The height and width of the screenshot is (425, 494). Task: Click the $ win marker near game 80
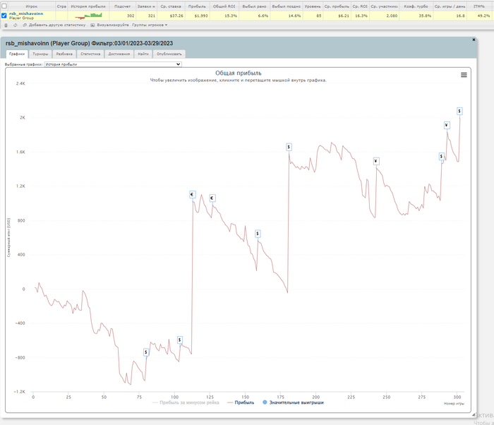pos(146,352)
